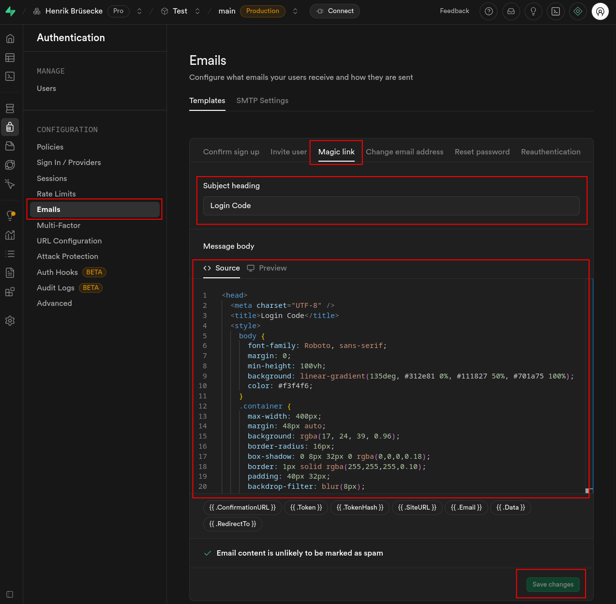
Task: Expand the organization switcher chevron
Action: (x=139, y=11)
